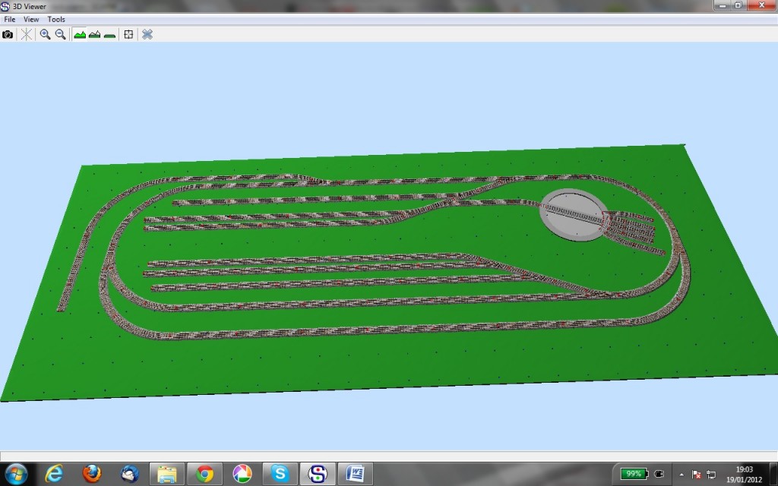The height and width of the screenshot is (486, 778).
Task: Click the axes reset-view toolbar icon
Action: pos(27,34)
